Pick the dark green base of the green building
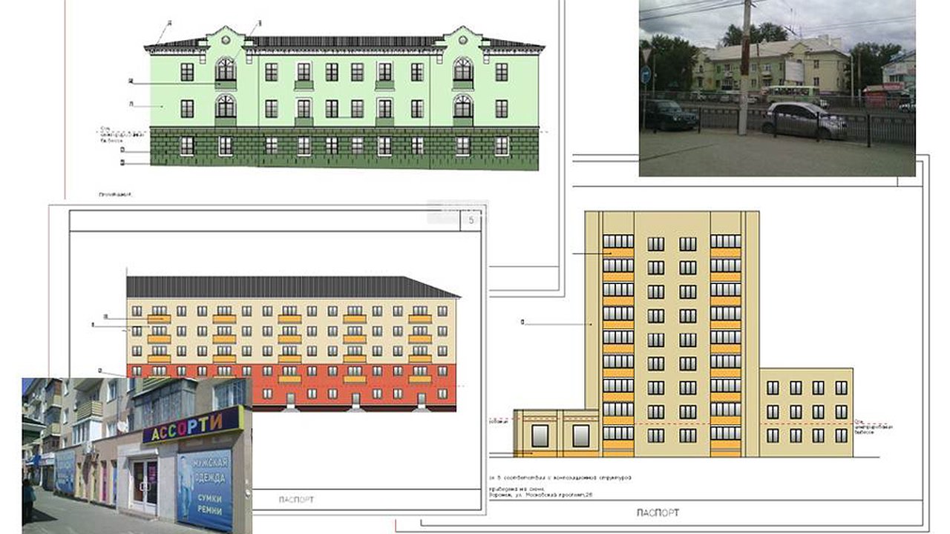This screenshot has width=950, height=534. [x=344, y=148]
